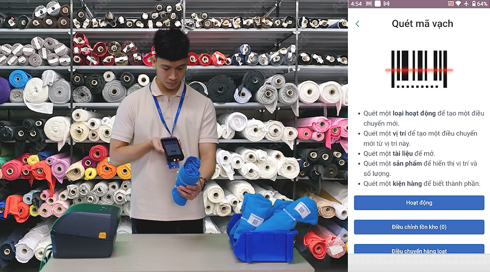Click the bold words "tài liệu"
490x272 pixels.
[x=407, y=153]
